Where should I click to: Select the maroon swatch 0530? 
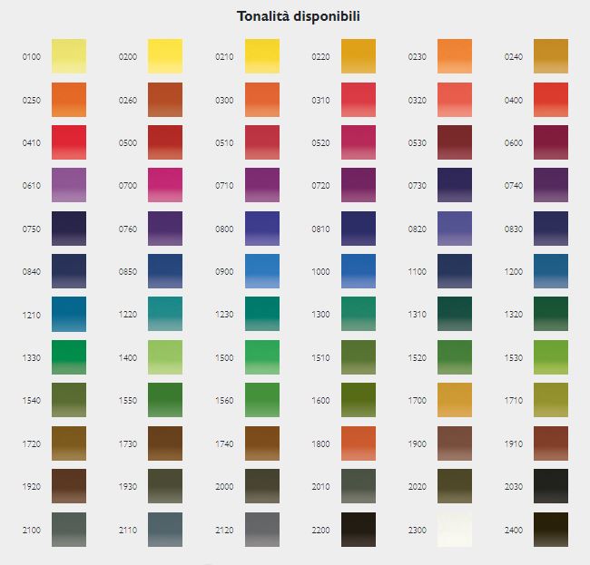(x=455, y=142)
